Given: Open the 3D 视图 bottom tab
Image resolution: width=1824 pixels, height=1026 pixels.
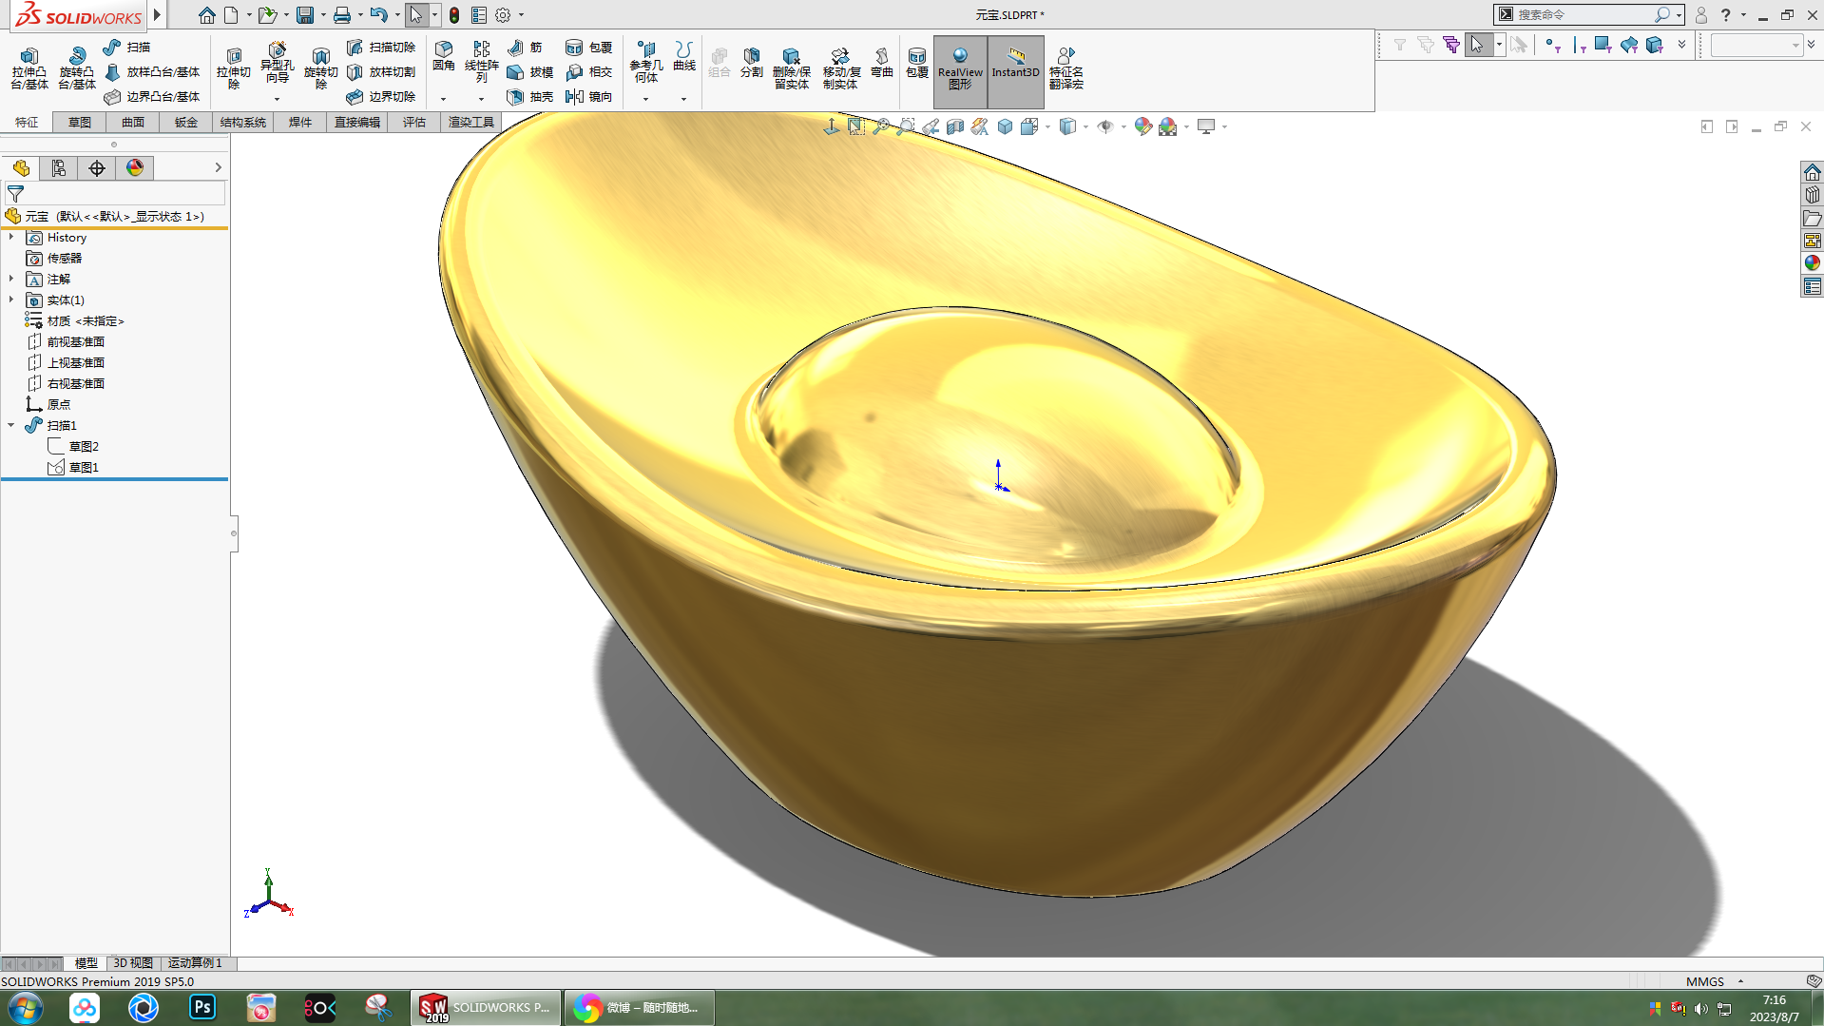Looking at the screenshot, I should (133, 963).
